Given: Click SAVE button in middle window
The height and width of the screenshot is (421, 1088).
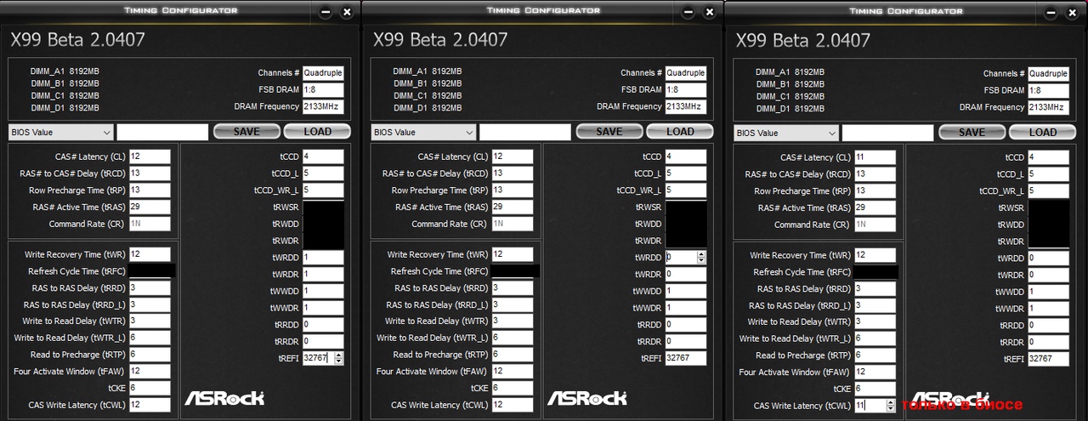Looking at the screenshot, I should (x=609, y=132).
